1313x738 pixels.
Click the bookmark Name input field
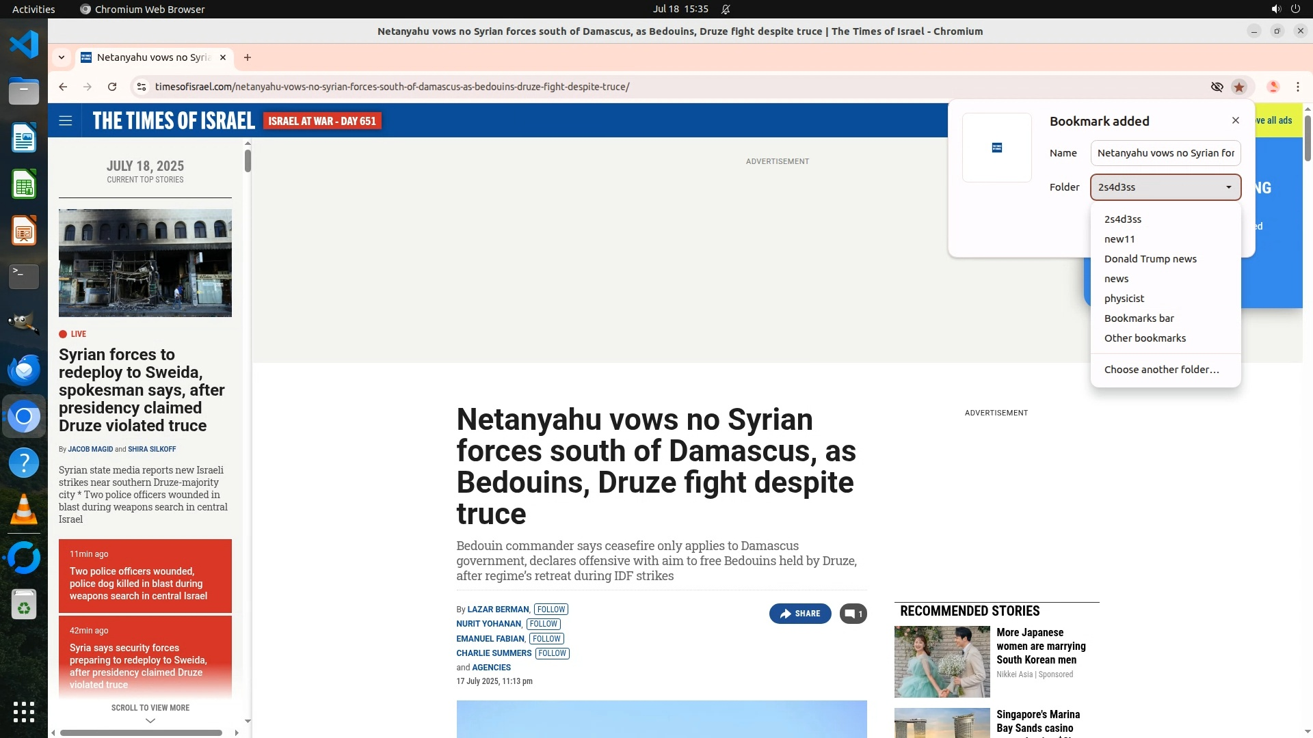coord(1165,153)
